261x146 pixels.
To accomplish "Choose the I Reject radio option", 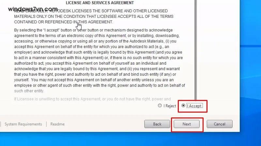I will point(160,105).
